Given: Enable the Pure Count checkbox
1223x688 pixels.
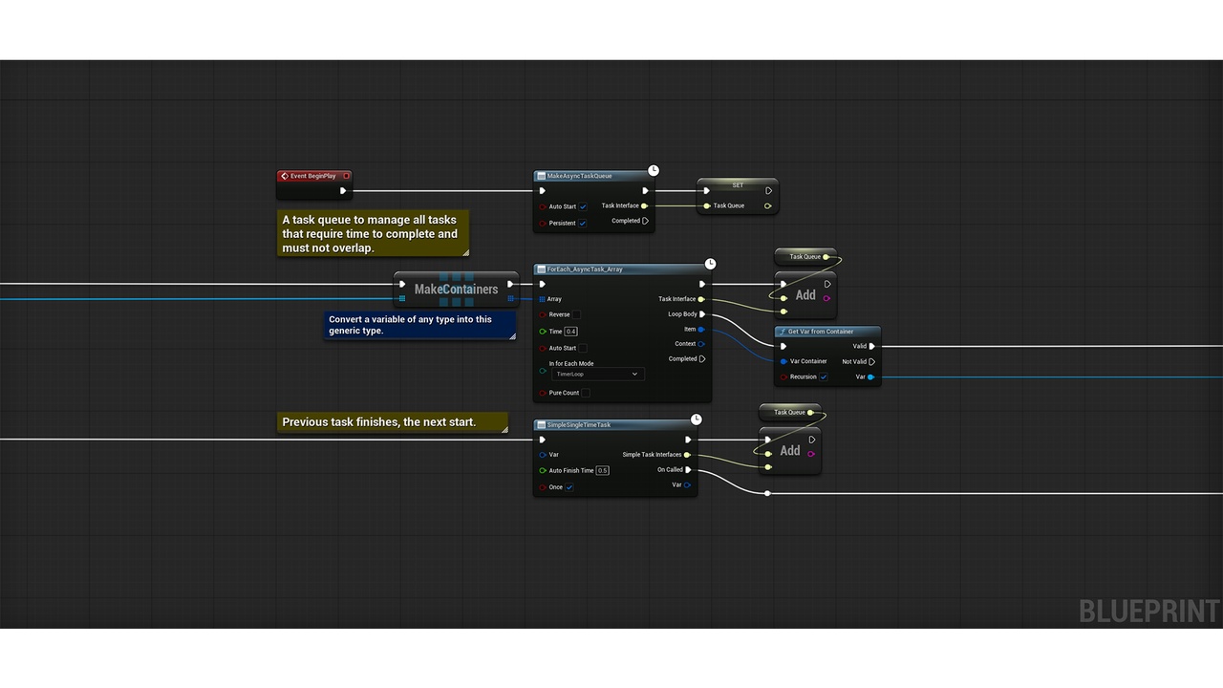Looking at the screenshot, I should 586,393.
